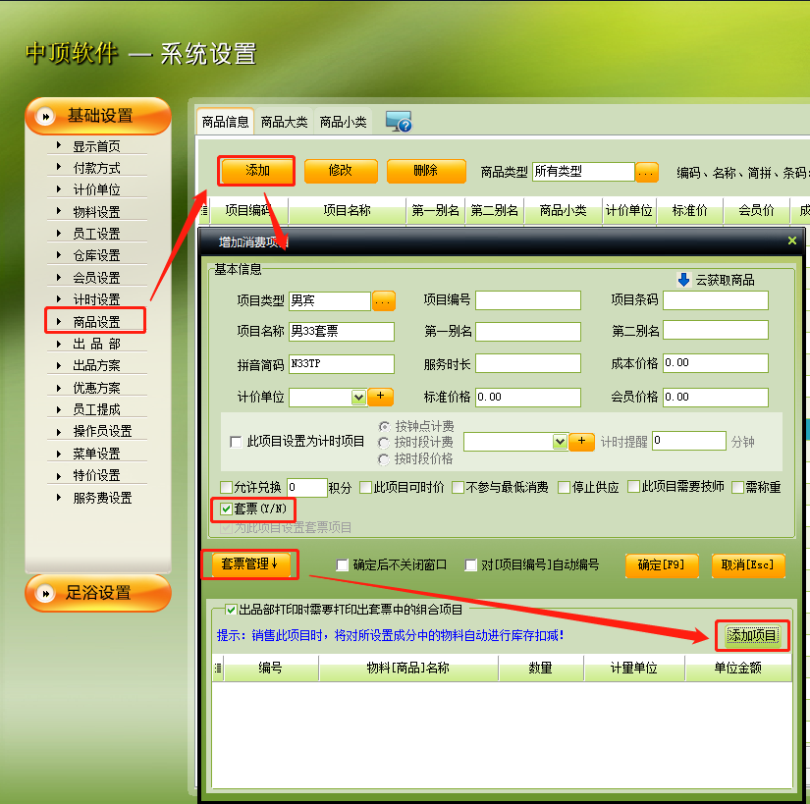Focus the 项目编号 input field
This screenshot has height=804, width=810.
coord(528,300)
